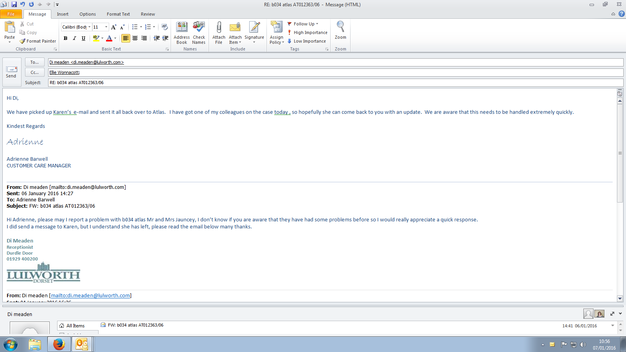The width and height of the screenshot is (626, 352).
Task: Apply the red font color swatch
Action: (x=109, y=38)
